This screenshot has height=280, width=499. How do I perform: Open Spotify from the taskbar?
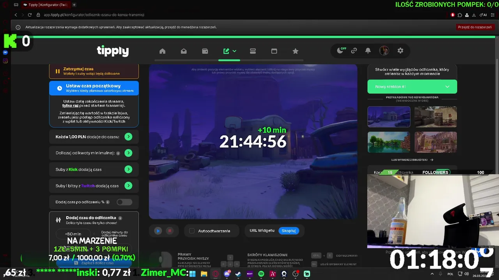(x=261, y=274)
